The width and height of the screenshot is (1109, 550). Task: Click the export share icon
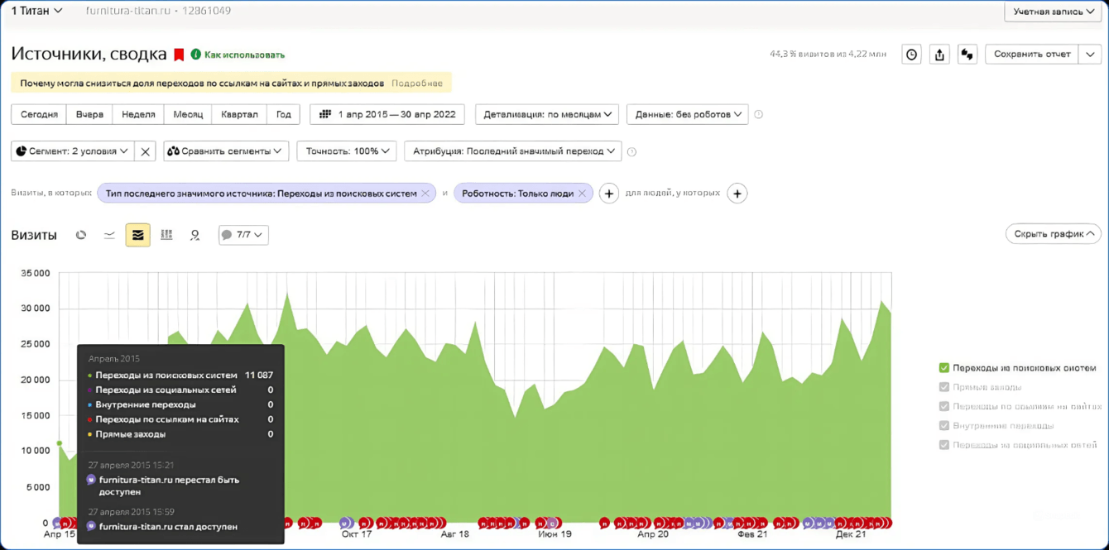coord(939,55)
